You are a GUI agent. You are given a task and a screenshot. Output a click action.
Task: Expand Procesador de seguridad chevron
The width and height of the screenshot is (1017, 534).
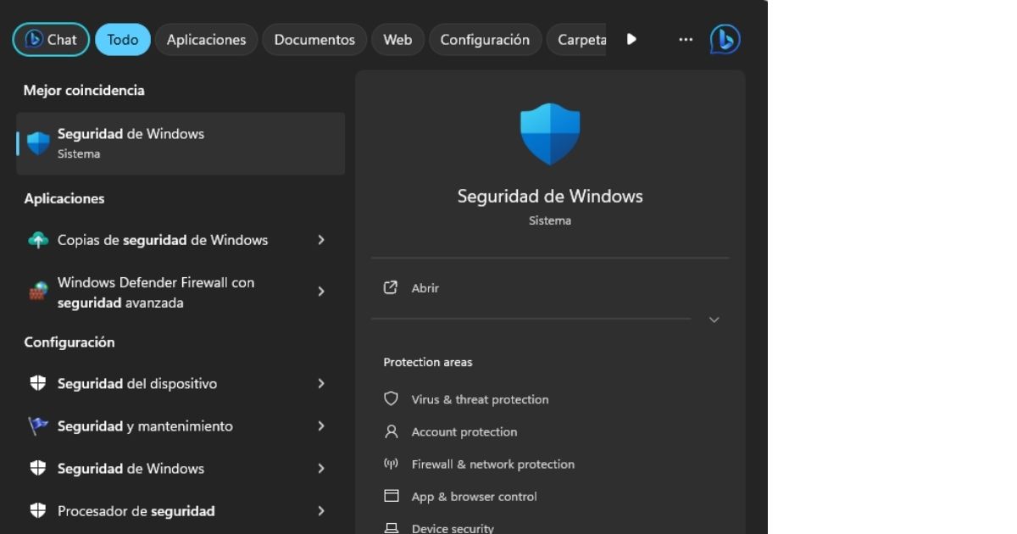click(321, 511)
